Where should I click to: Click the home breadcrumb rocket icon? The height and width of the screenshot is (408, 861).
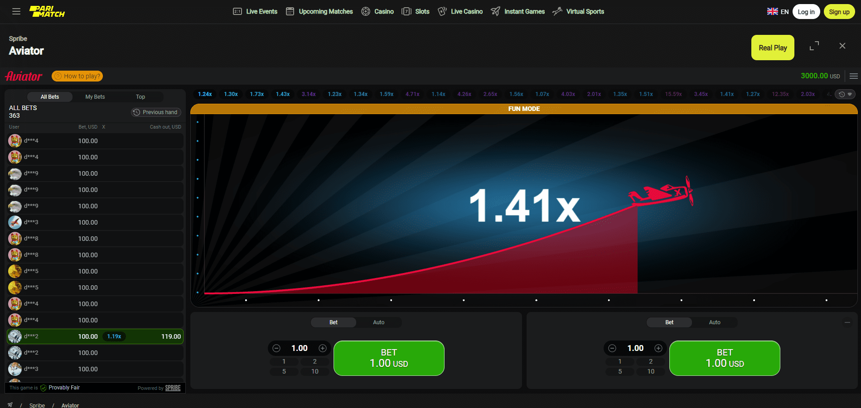click(x=10, y=405)
